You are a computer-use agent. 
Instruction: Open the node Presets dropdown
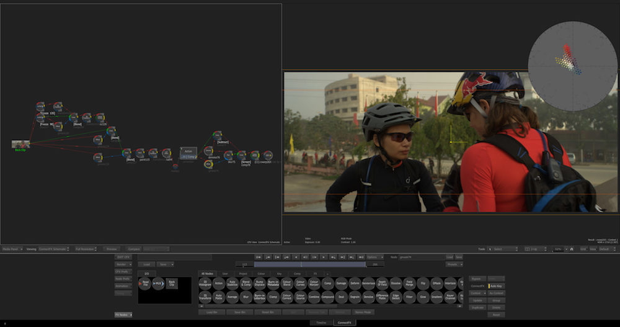coord(454,264)
